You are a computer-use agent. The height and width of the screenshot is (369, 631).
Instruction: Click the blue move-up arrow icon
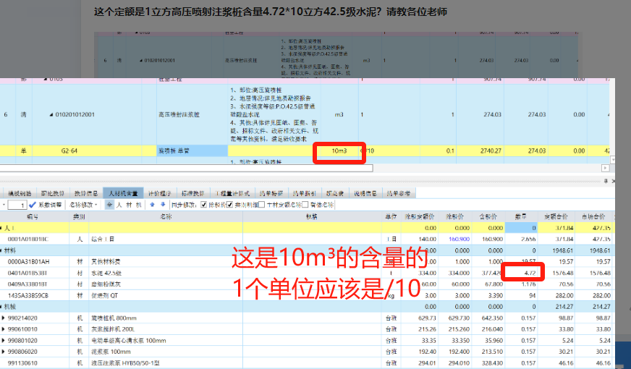pyautogui.click(x=152, y=205)
